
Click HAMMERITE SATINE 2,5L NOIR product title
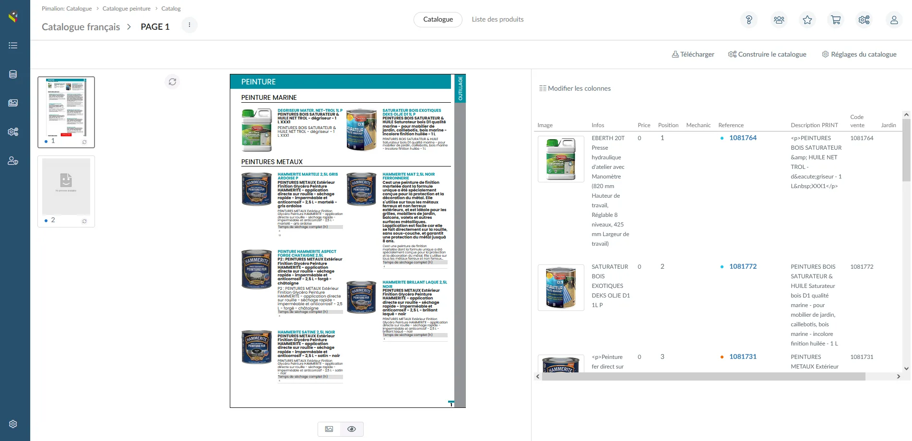(x=306, y=332)
